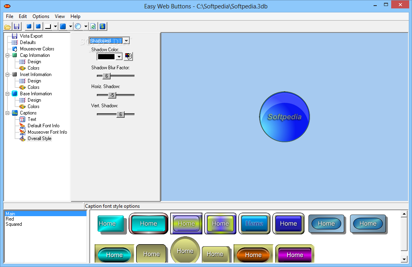Click Colors palette icon under Inset Information
Viewport: 412px width, 267px height.
22,87
